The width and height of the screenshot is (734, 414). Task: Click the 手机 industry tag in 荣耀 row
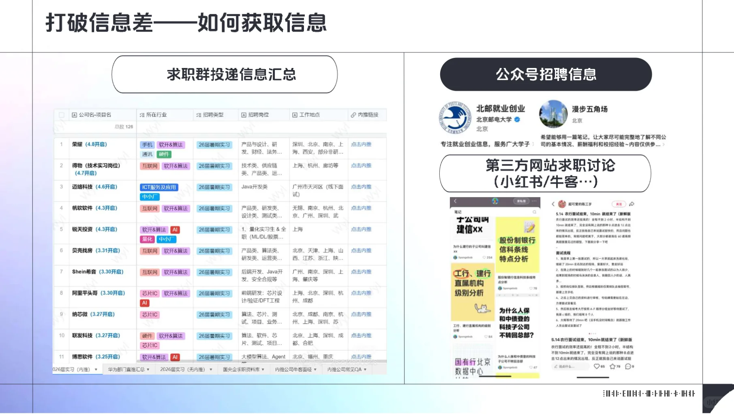147,145
